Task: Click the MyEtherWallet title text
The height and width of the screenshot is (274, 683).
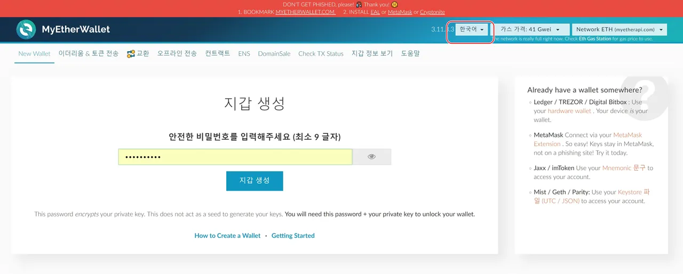Action: click(76, 30)
